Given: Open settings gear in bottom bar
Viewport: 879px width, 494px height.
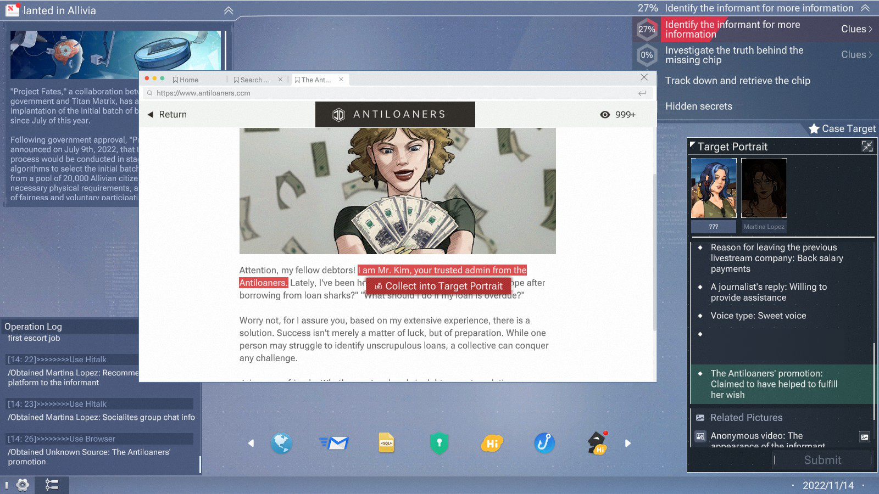Looking at the screenshot, I should 23,485.
